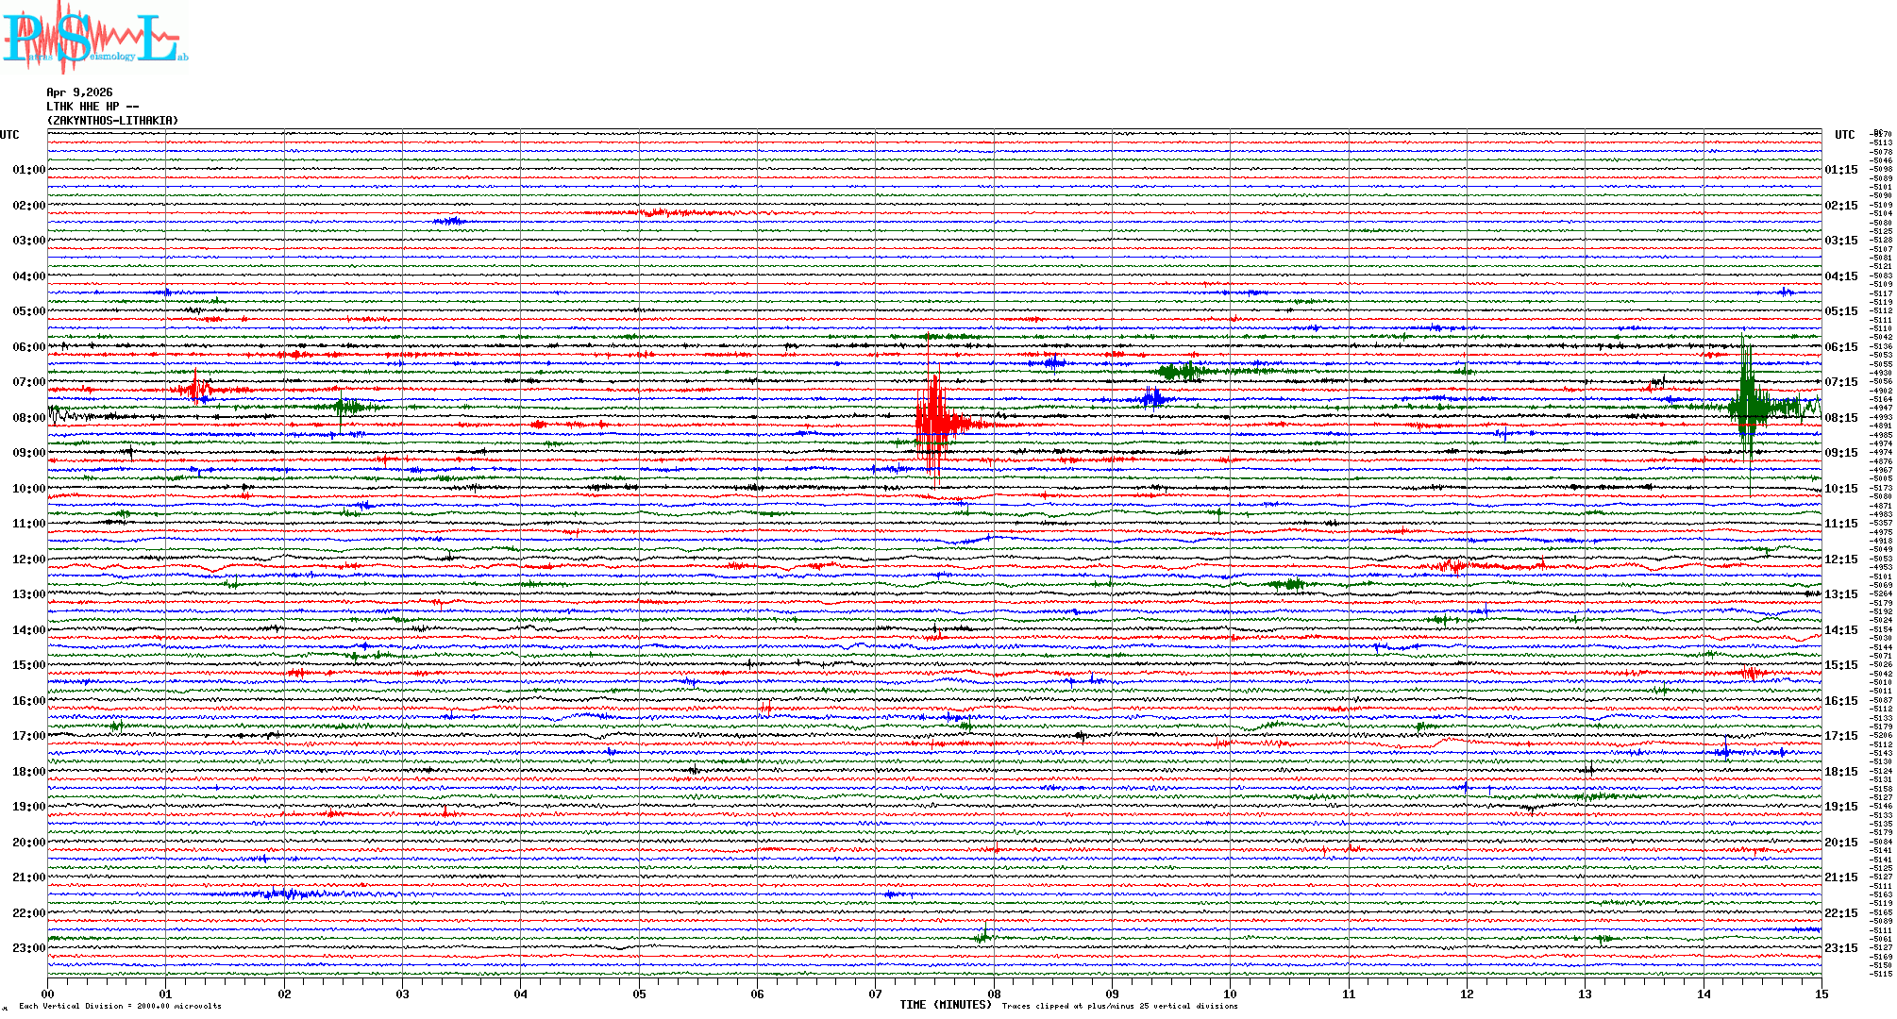The image size is (1897, 1019).
Task: Click the Traces clipped footnote text
Action: click(x=1119, y=1006)
